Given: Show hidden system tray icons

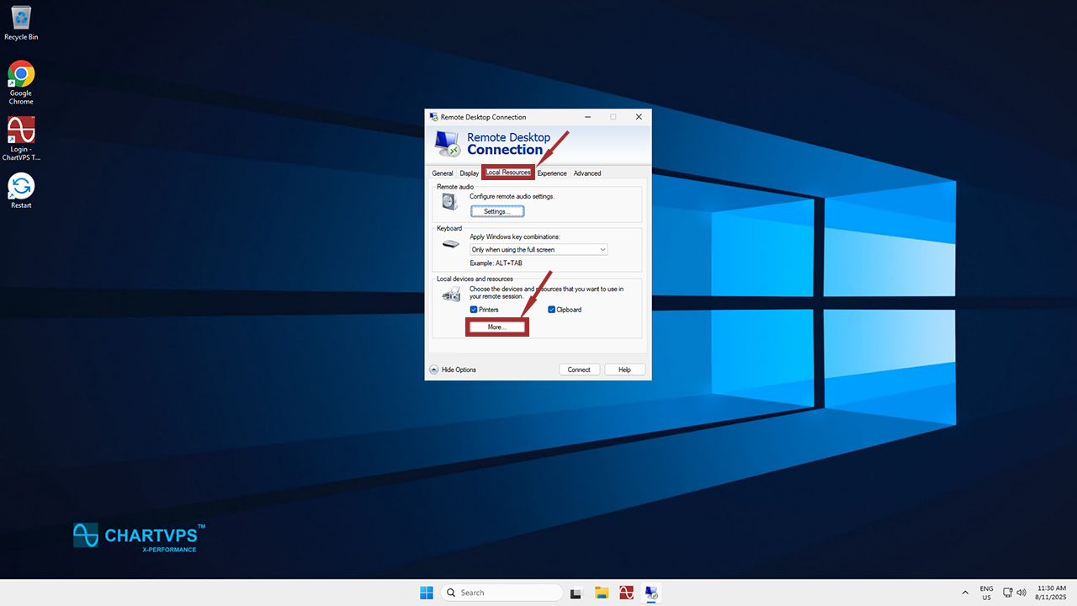Looking at the screenshot, I should tap(965, 593).
